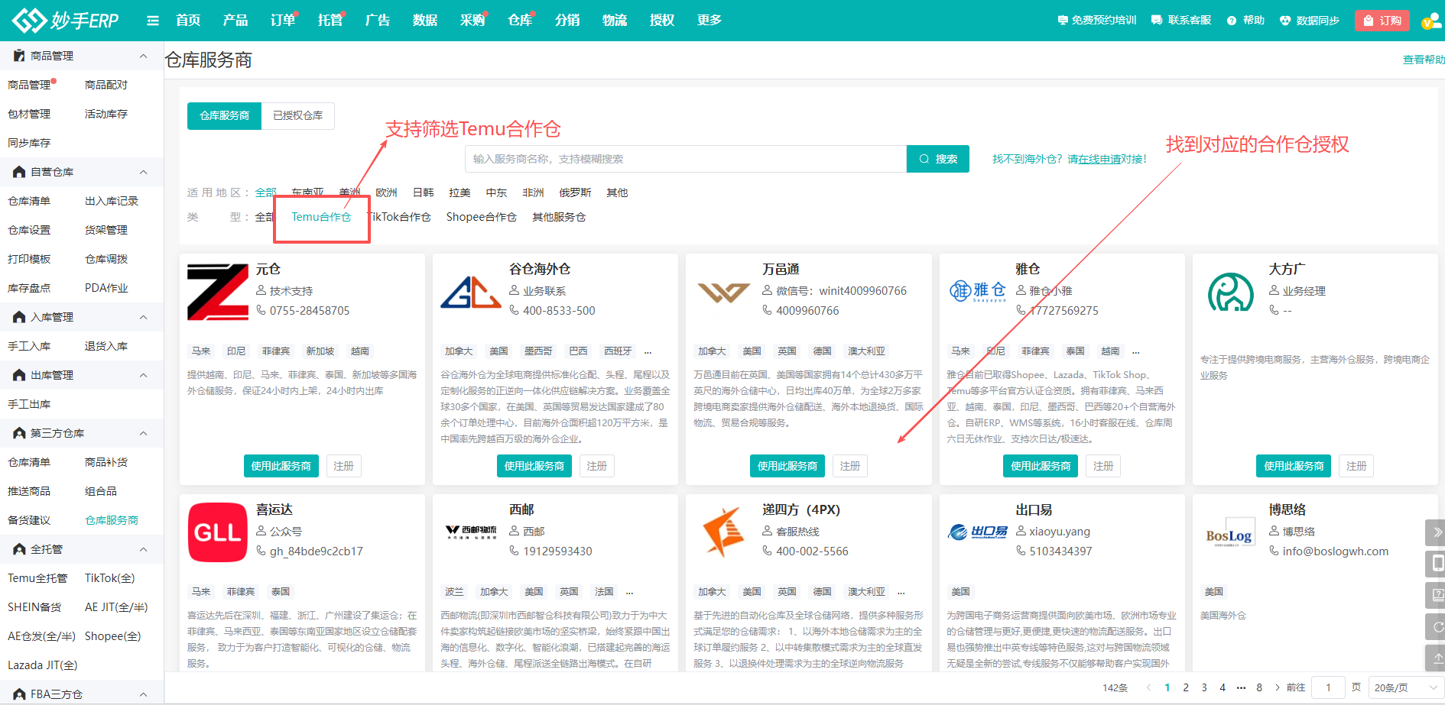This screenshot has height=705, width=1445.
Task: Click the 出口易 logo image
Action: [978, 532]
